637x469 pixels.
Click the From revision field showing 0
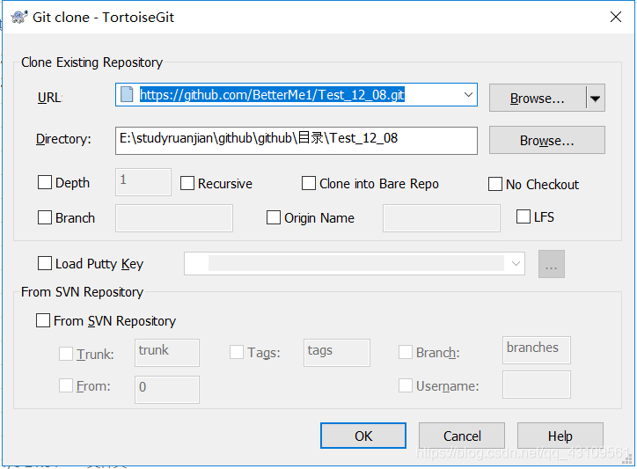tap(167, 389)
